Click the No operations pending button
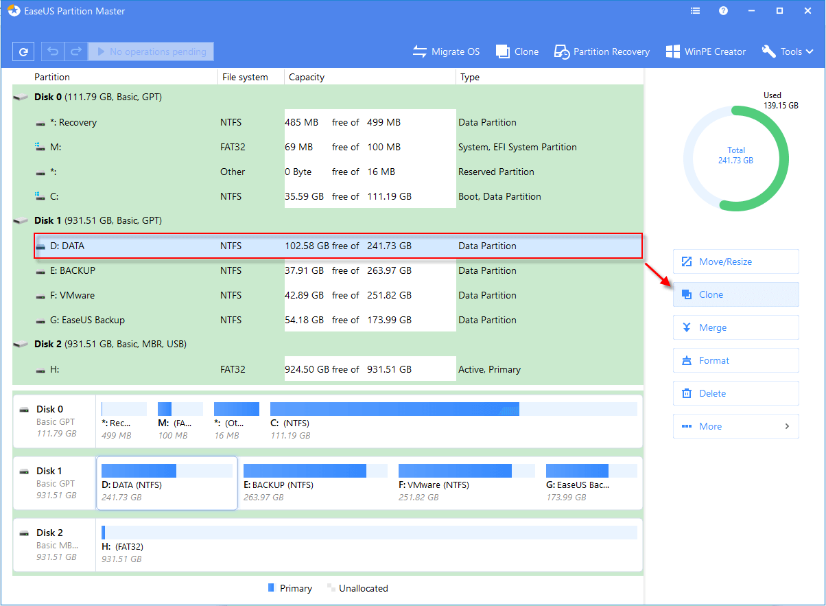Screen dimensions: 826x606 point(151,51)
